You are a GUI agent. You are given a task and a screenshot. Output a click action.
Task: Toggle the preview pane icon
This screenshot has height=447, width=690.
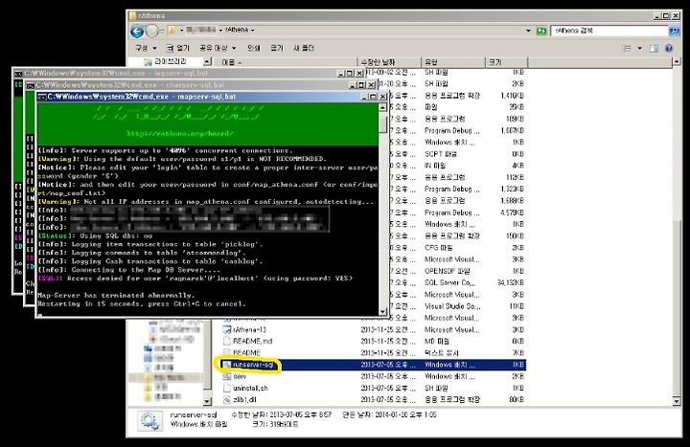655,49
